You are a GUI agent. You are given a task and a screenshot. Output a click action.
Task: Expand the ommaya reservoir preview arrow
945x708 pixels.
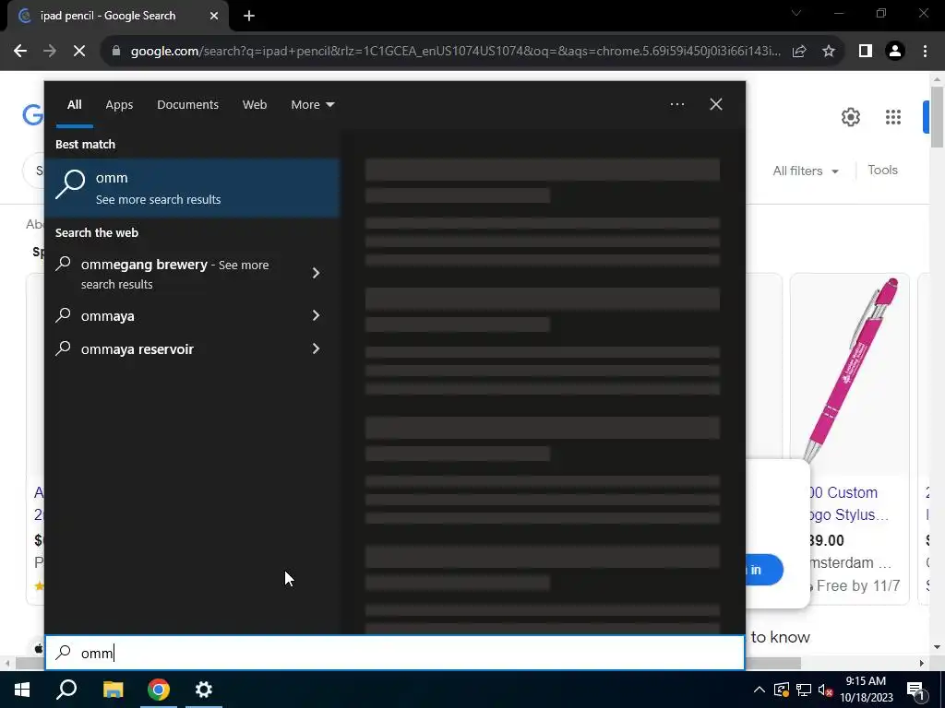[316, 348]
